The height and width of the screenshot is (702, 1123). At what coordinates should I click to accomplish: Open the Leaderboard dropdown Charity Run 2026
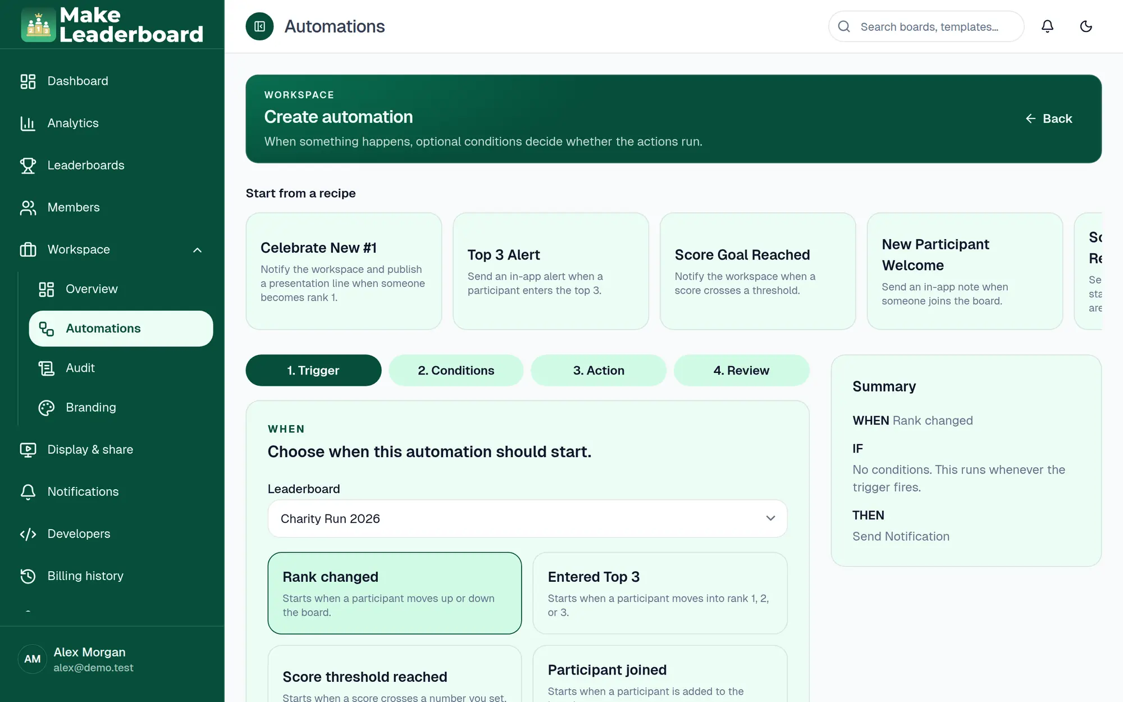pyautogui.click(x=527, y=519)
